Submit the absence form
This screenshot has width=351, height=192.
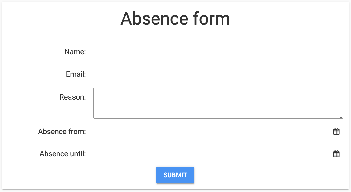175,175
